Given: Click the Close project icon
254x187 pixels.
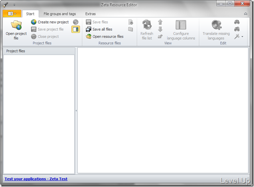Looking at the screenshot, I should 34,37.
